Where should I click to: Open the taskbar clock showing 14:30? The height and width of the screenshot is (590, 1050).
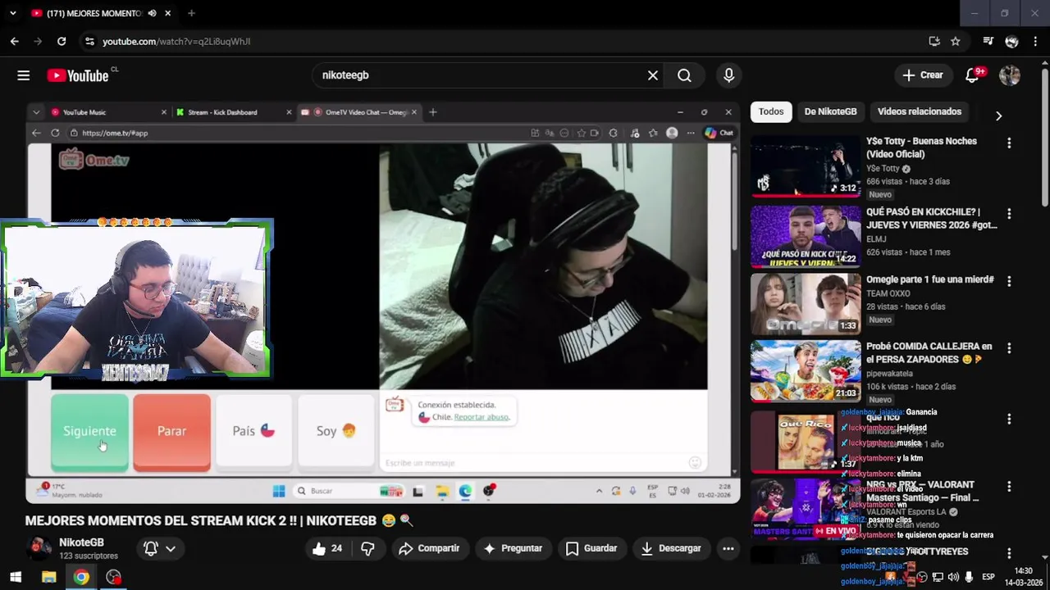pyautogui.click(x=1023, y=576)
